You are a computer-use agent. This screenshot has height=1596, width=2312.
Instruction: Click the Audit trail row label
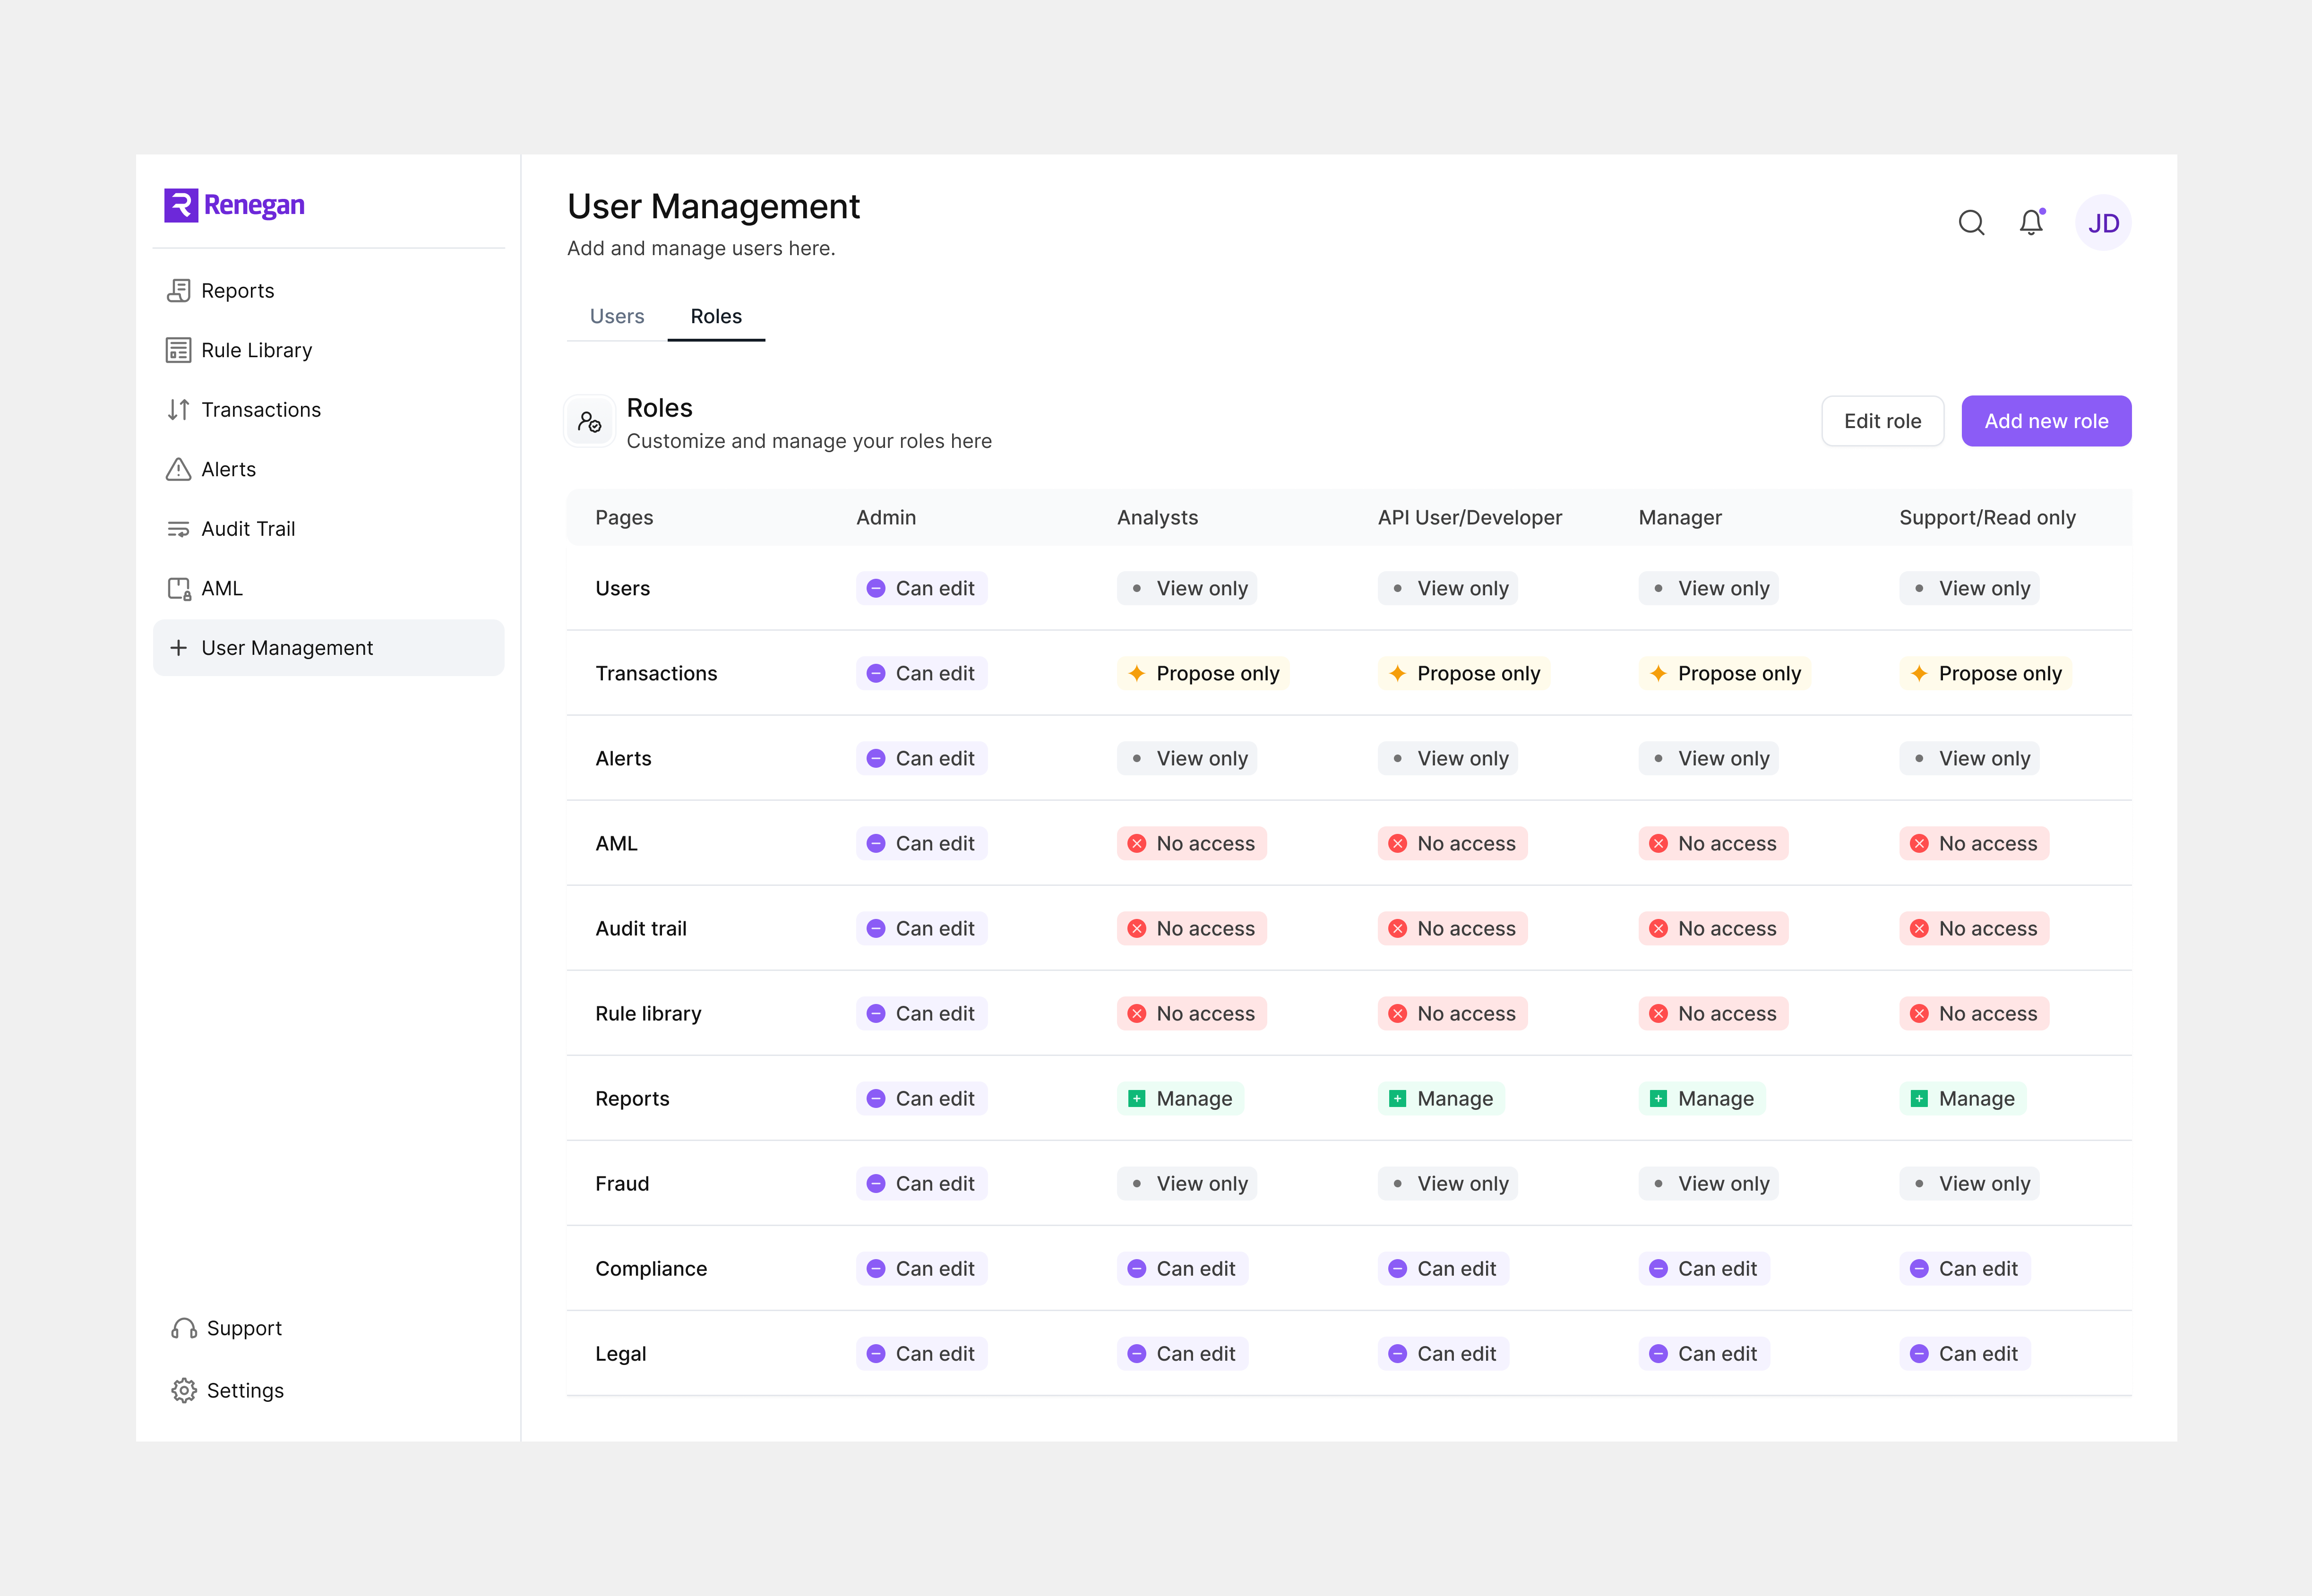point(641,929)
